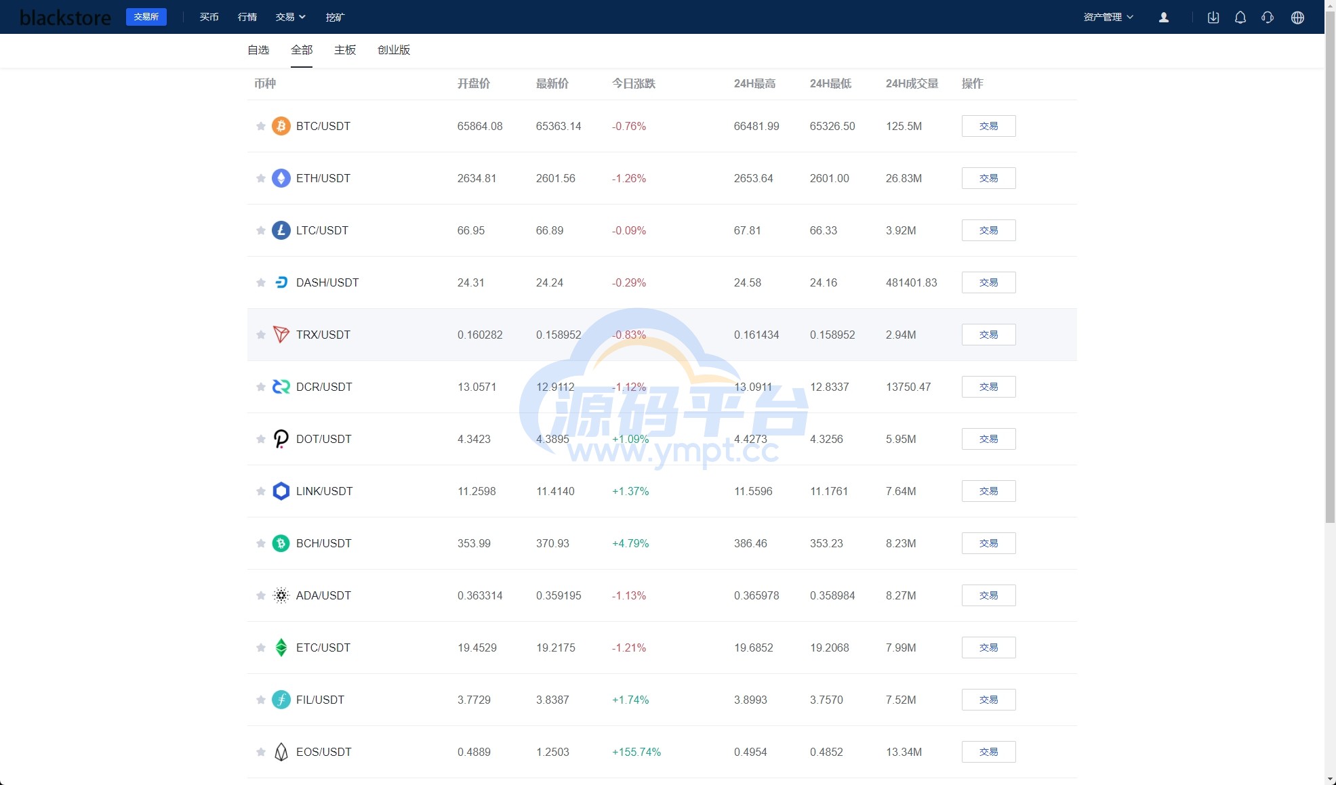Click the Bitcoin Cash BCH icon

coord(281,543)
